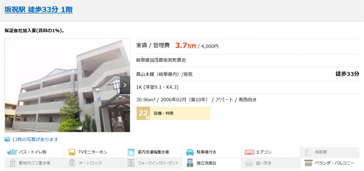Click the 3.7万円 rent price
The height and width of the screenshot is (171, 364).
pos(185,46)
